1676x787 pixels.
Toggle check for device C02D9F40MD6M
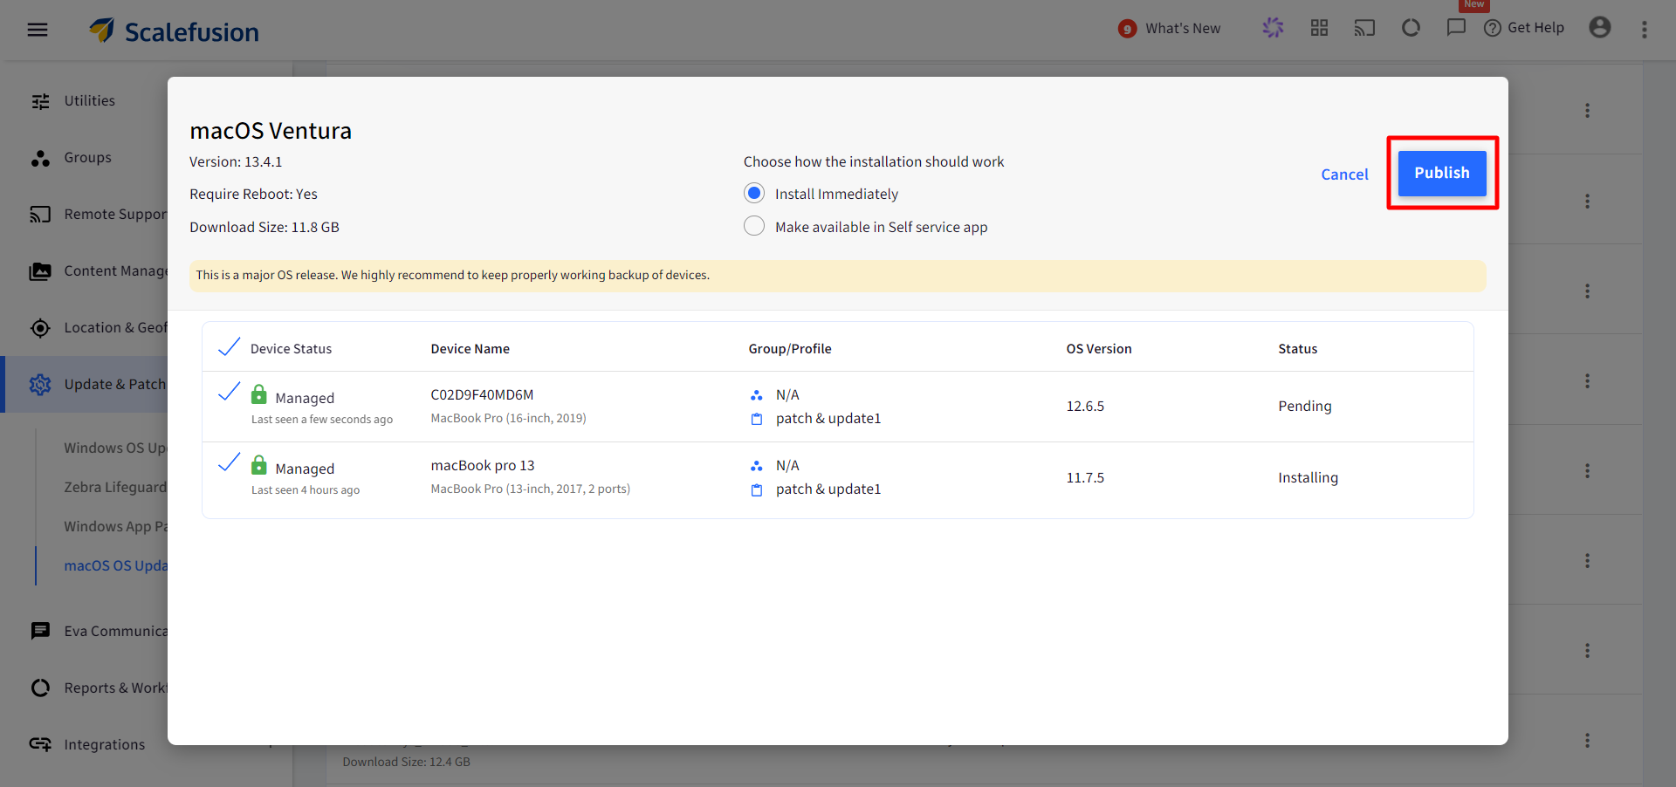pos(229,393)
